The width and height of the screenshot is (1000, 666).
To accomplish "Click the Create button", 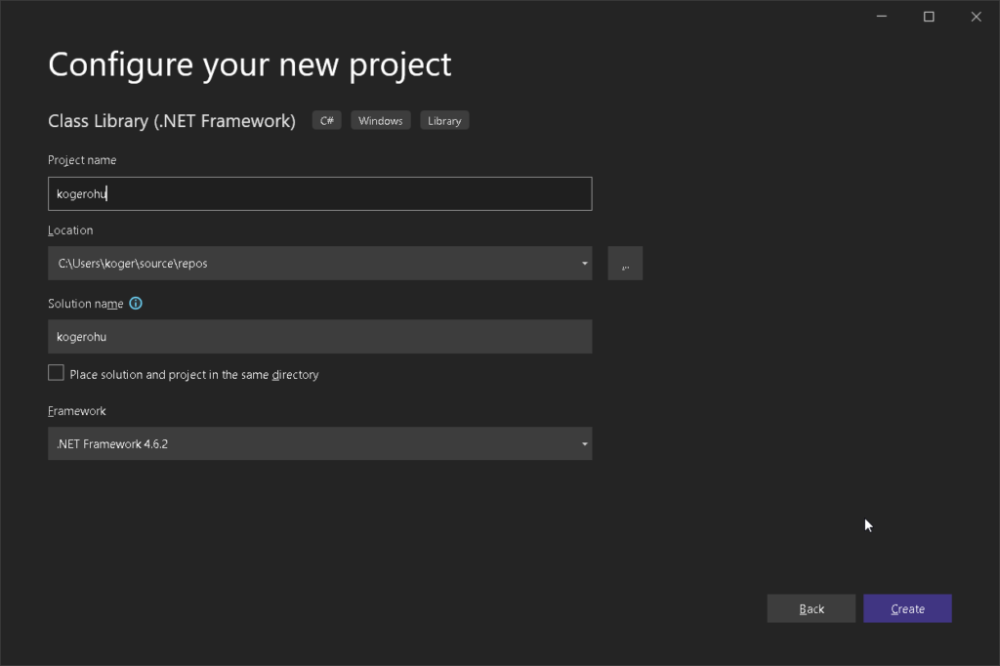I will [907, 608].
